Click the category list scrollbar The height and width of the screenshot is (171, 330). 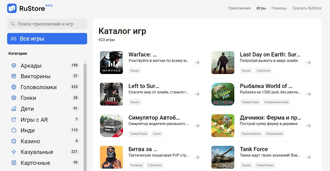[x=85, y=118]
